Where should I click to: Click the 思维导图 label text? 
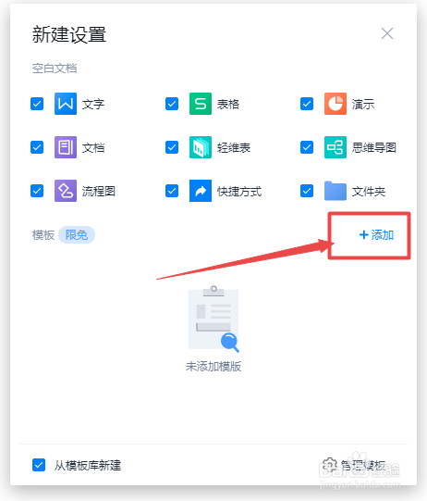tap(374, 147)
